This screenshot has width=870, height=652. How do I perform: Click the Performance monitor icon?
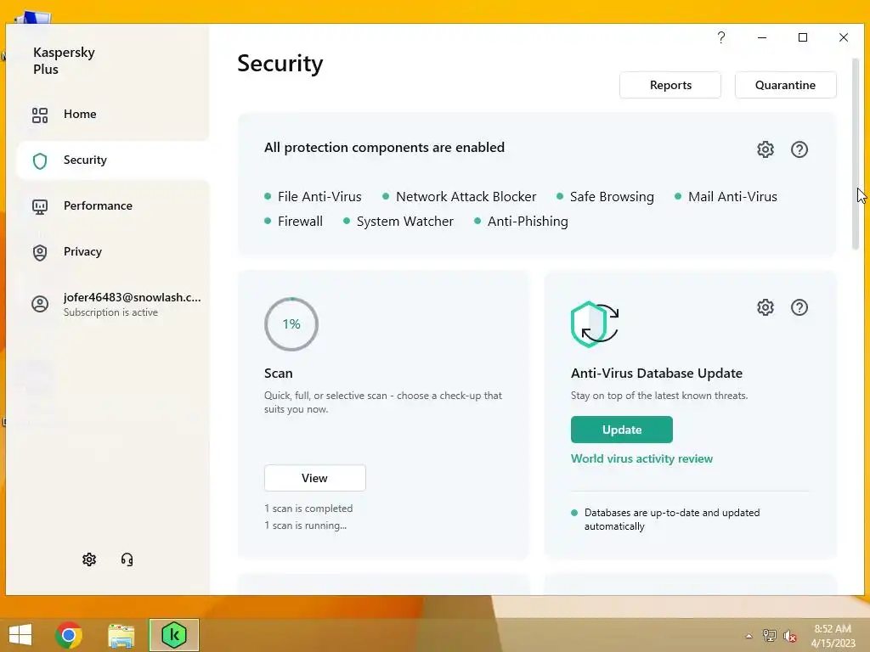pos(40,207)
